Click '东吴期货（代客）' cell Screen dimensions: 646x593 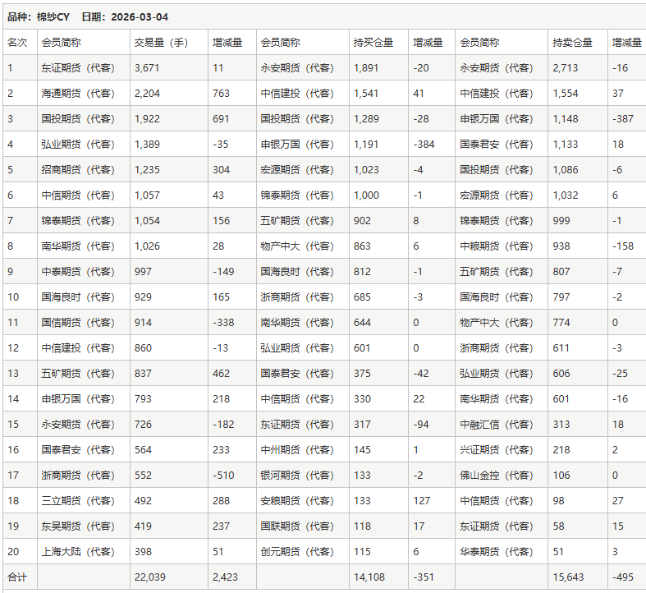click(78, 526)
